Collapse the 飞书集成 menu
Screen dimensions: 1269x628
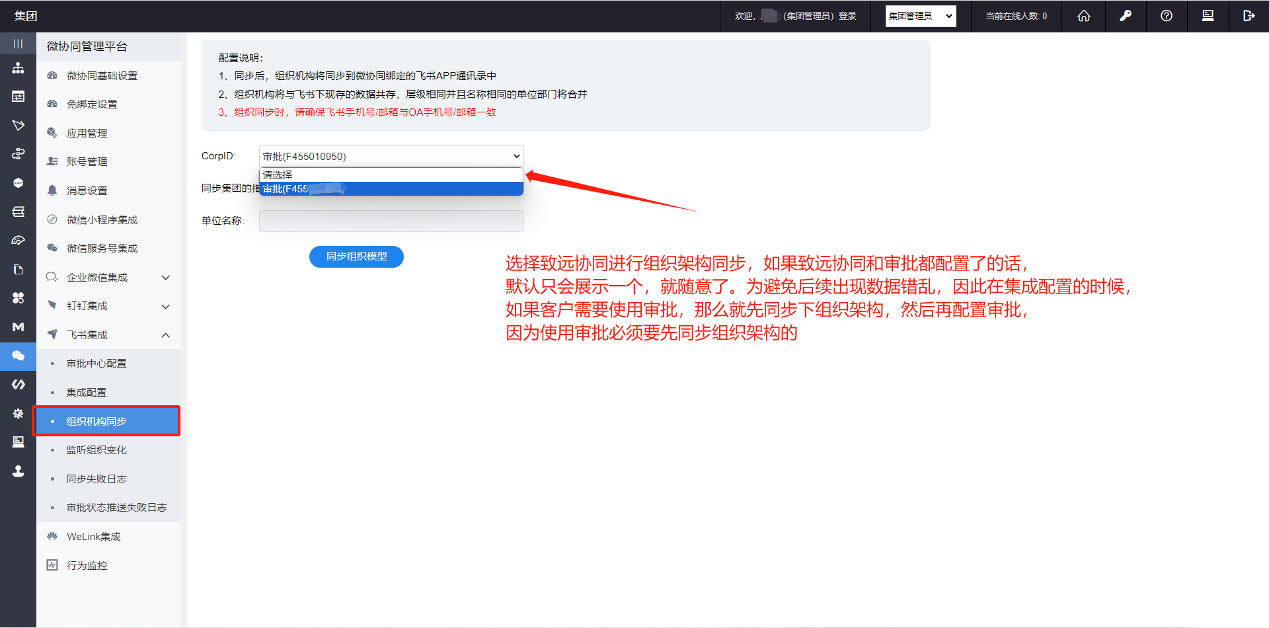(108, 335)
